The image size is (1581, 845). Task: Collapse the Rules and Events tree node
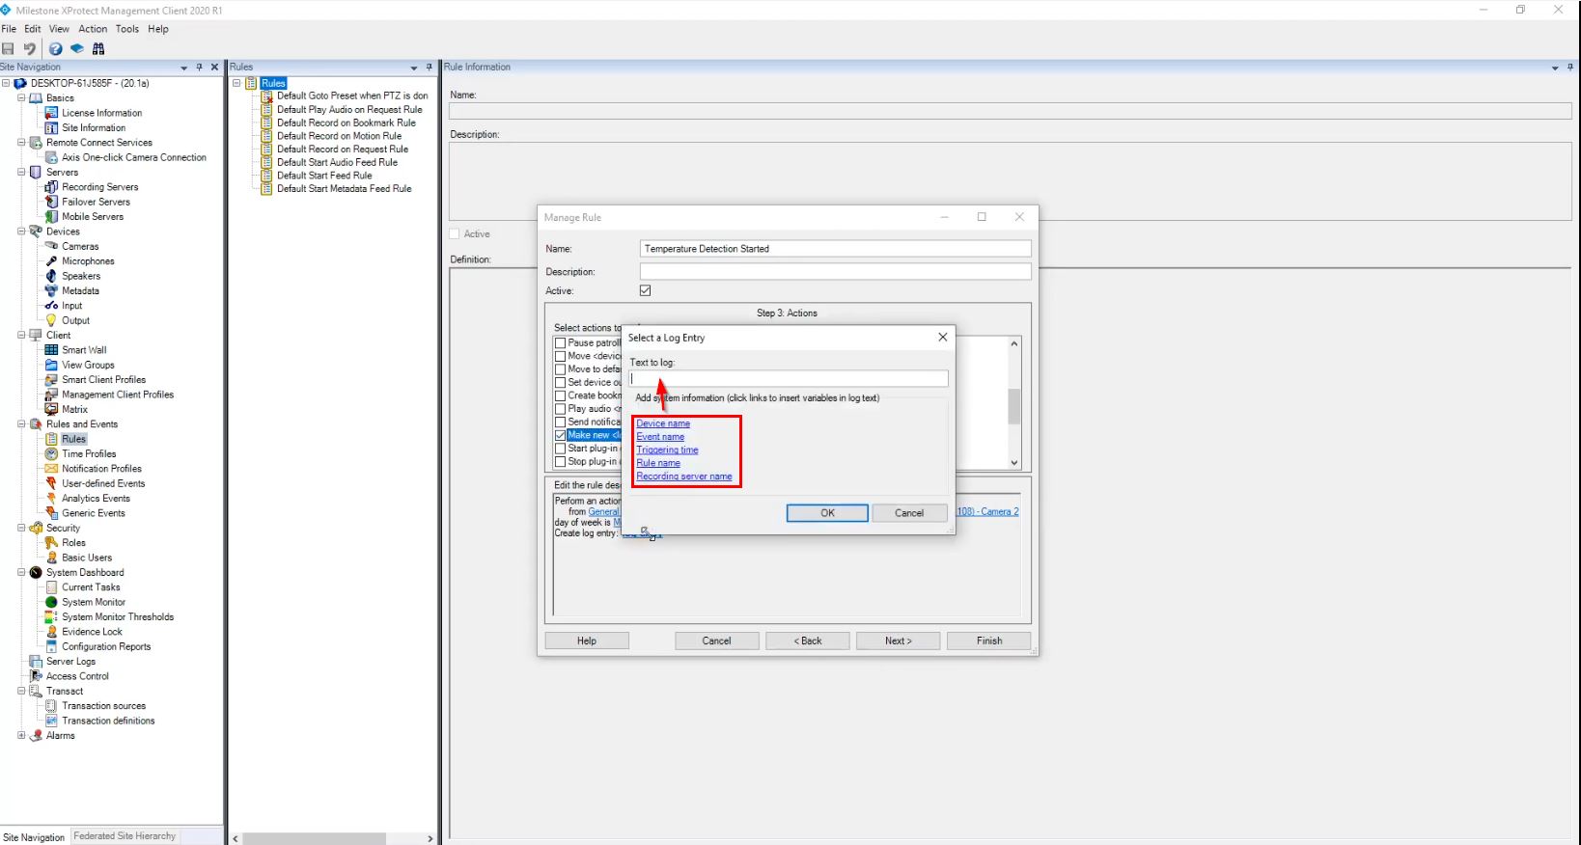pyautogui.click(x=21, y=424)
